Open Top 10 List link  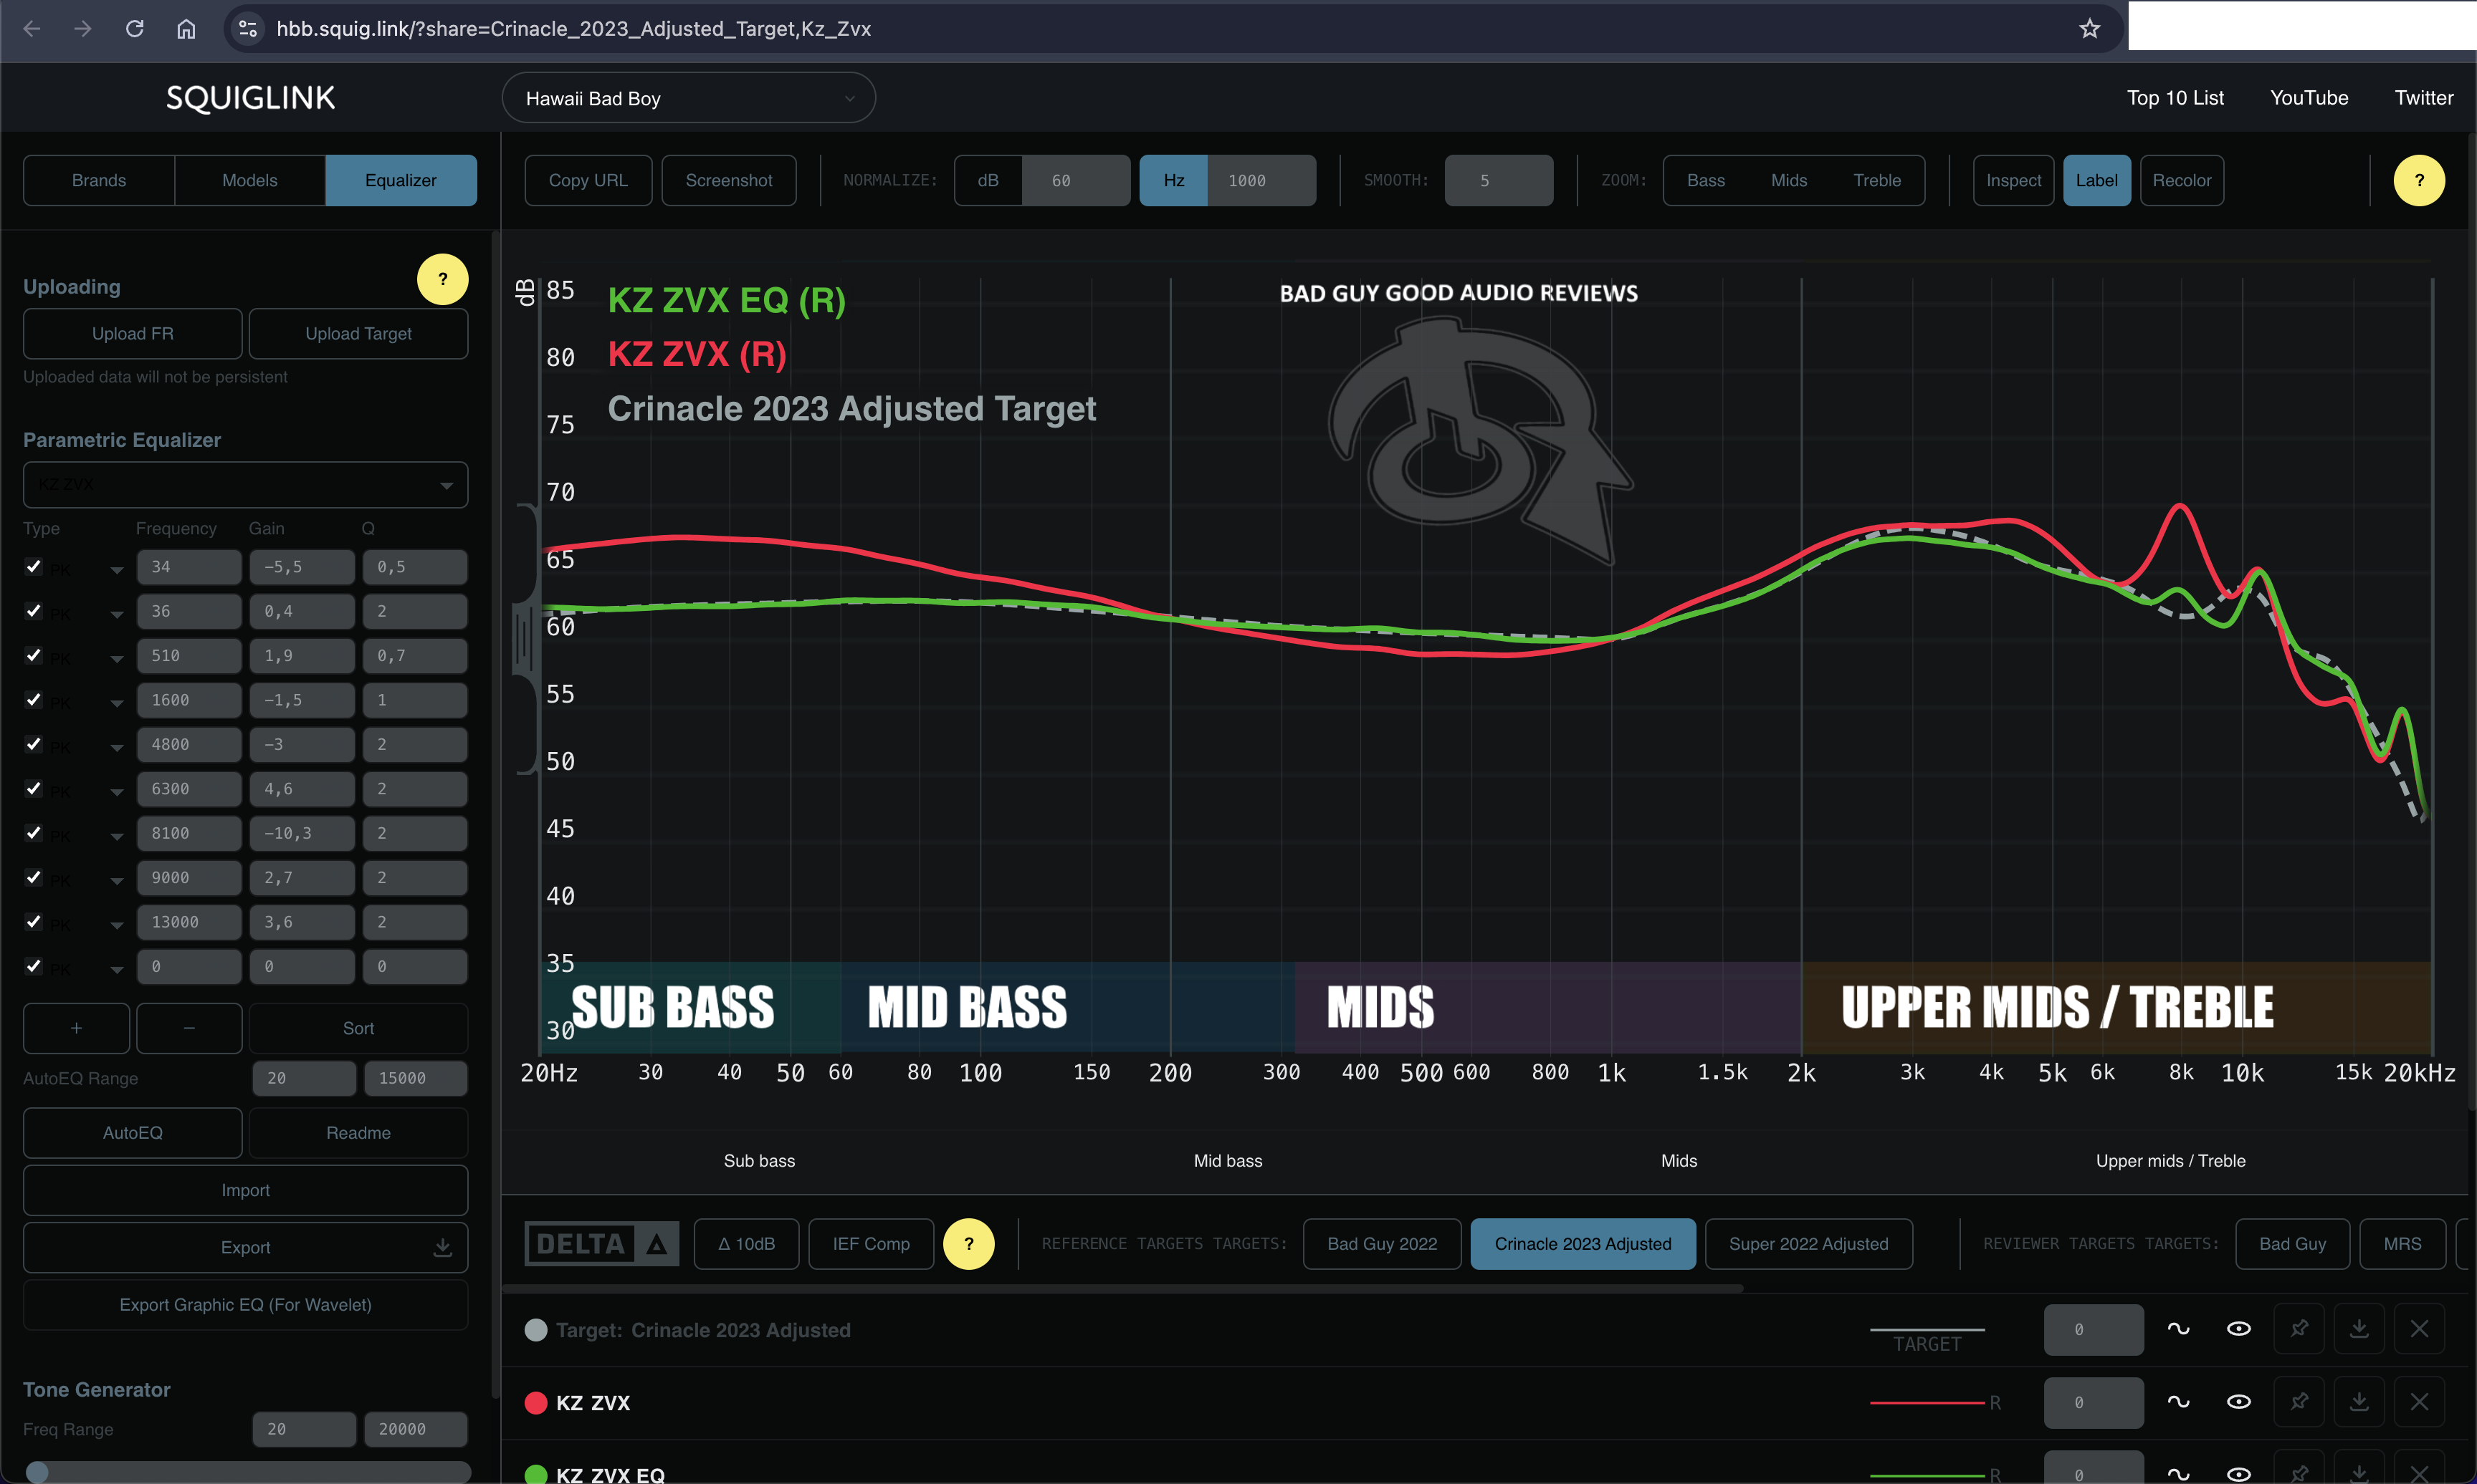2175,98
